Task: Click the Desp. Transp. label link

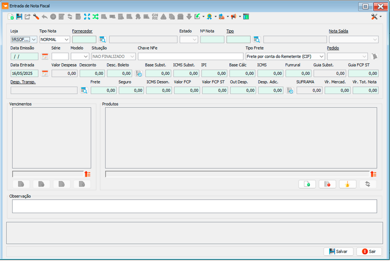Action: [x=23, y=82]
